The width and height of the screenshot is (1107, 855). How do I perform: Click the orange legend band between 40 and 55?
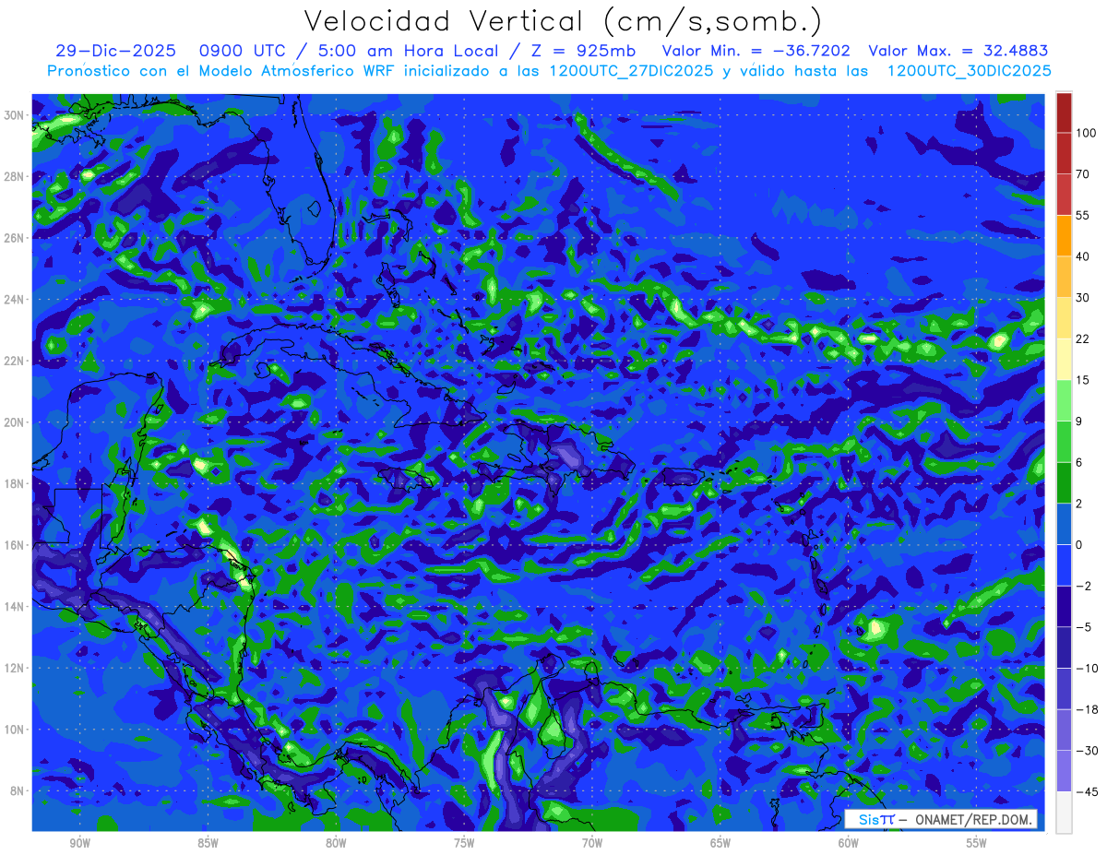1064,235
